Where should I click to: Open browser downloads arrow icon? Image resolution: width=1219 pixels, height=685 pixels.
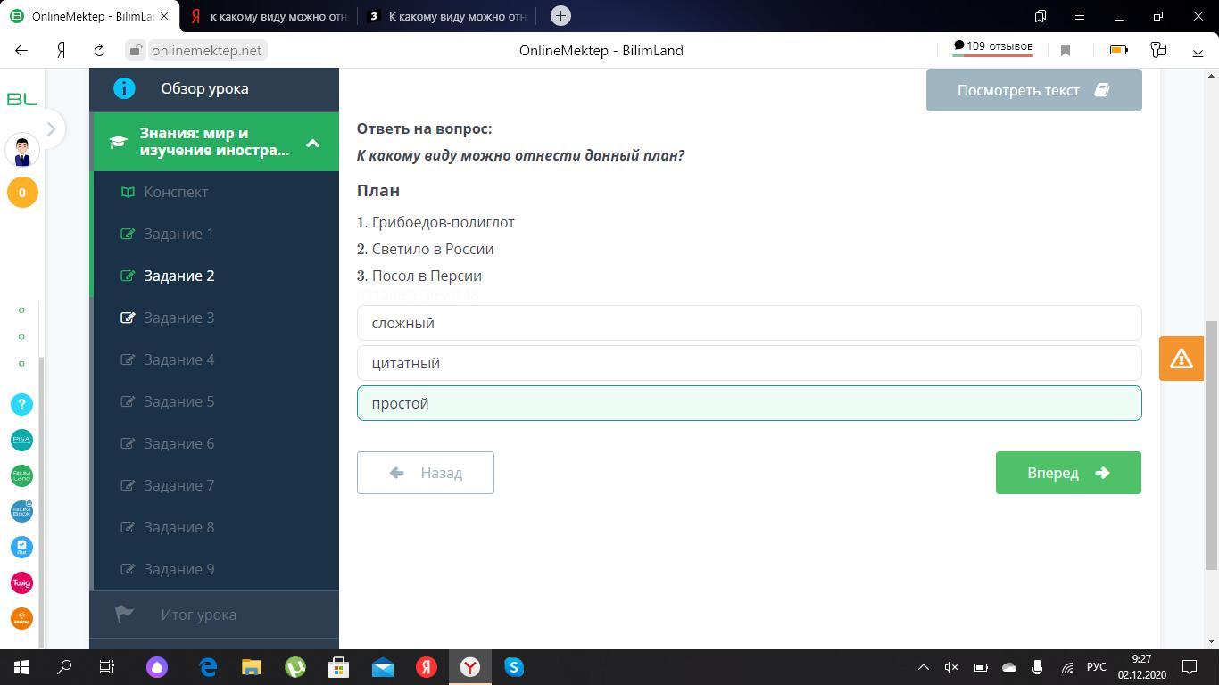(x=1198, y=51)
